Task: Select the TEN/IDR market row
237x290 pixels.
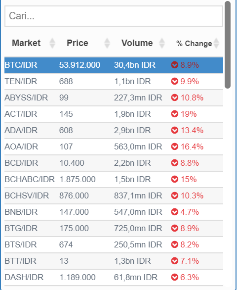Action: tap(114, 81)
